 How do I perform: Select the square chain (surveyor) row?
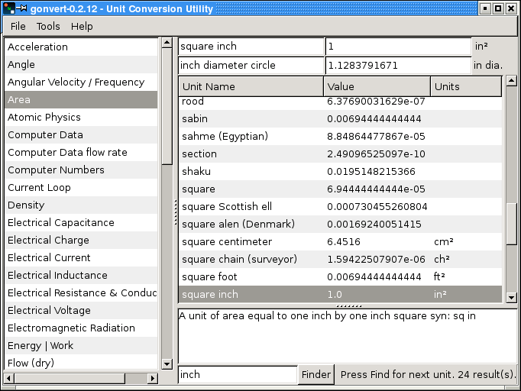[x=340, y=260]
